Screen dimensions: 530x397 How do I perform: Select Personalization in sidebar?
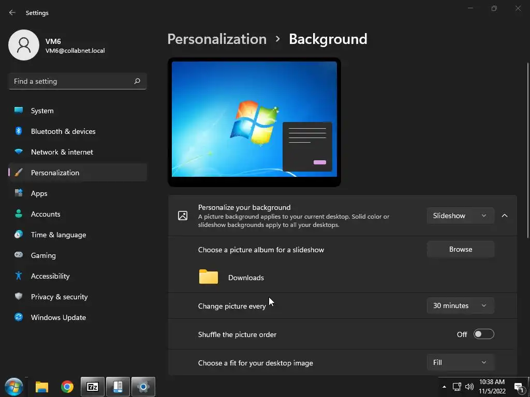(x=78, y=173)
